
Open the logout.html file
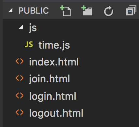(56, 113)
